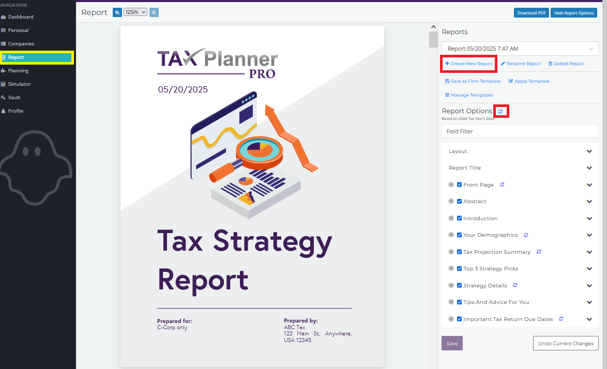Uncheck the Your Demographics checkbox
This screenshot has width=607, height=369.
click(460, 235)
